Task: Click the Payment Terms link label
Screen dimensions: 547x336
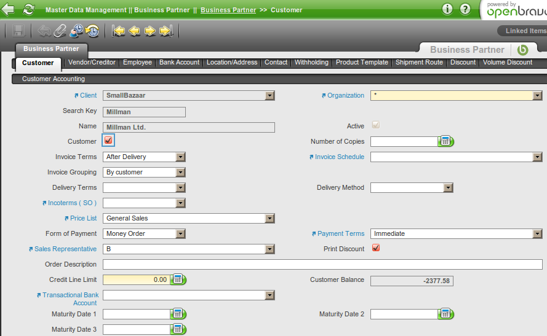Action: pyautogui.click(x=341, y=233)
